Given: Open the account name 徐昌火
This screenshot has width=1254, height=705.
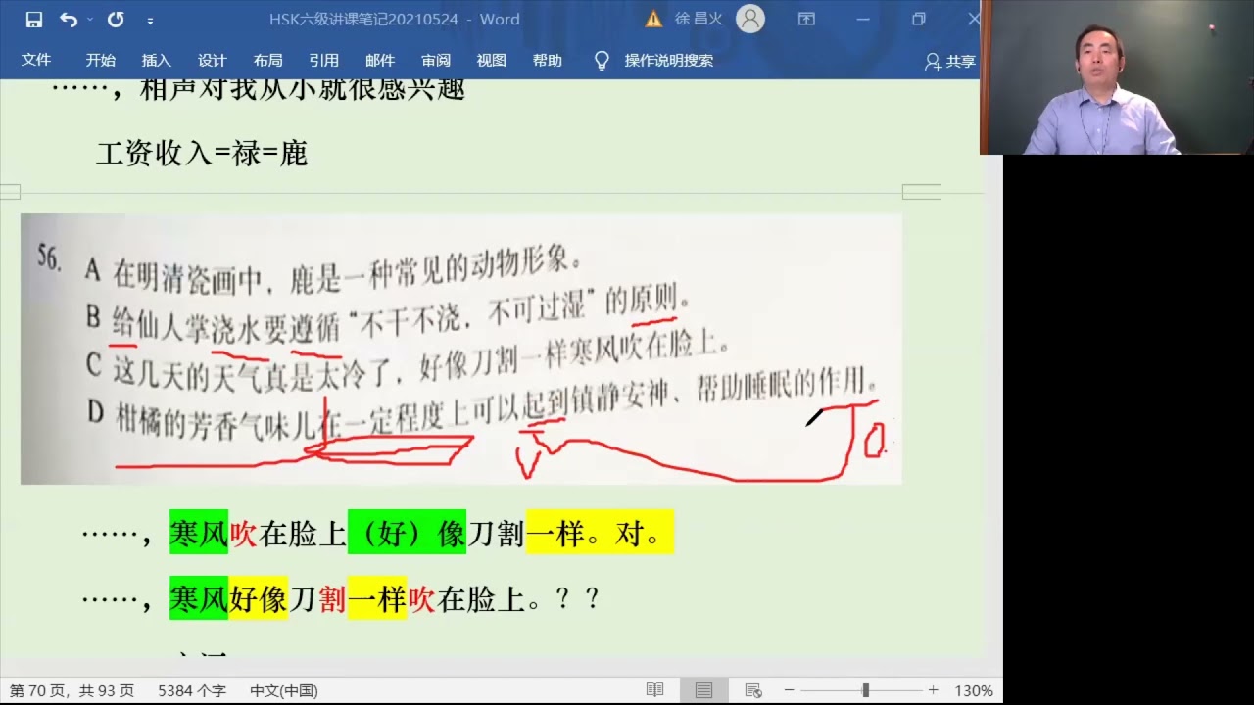Looking at the screenshot, I should click(697, 19).
